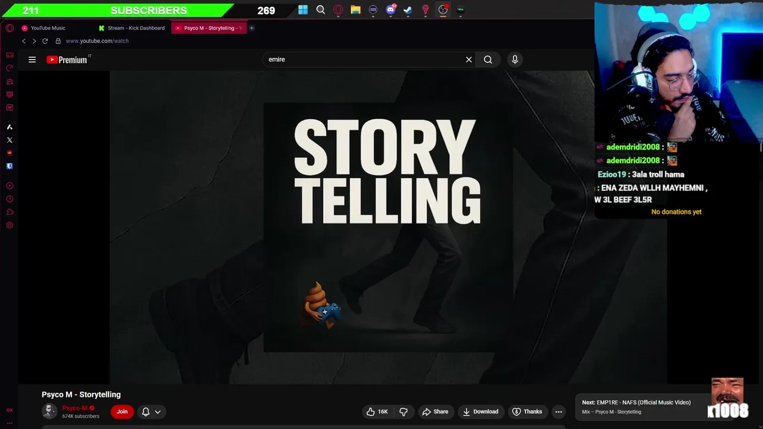The height and width of the screenshot is (429, 763).
Task: Focus the YouTube search field
Action: [x=364, y=60]
